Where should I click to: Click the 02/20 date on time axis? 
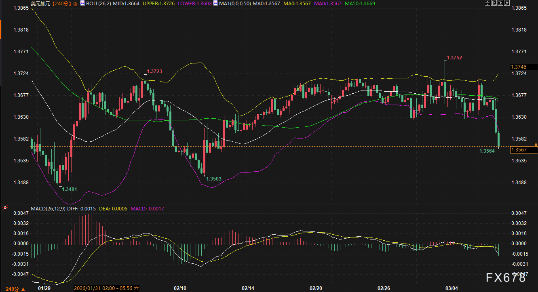point(315,288)
